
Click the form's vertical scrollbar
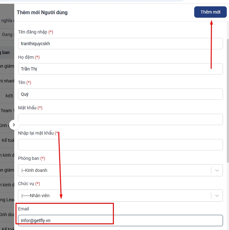point(228,95)
